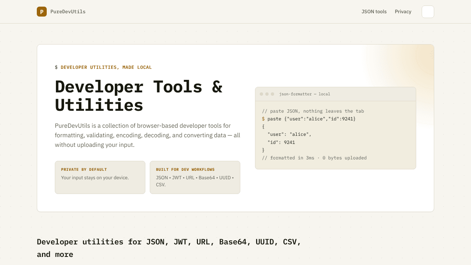Click the "JSON • JWT • URL • Base64" list text

[195, 181]
